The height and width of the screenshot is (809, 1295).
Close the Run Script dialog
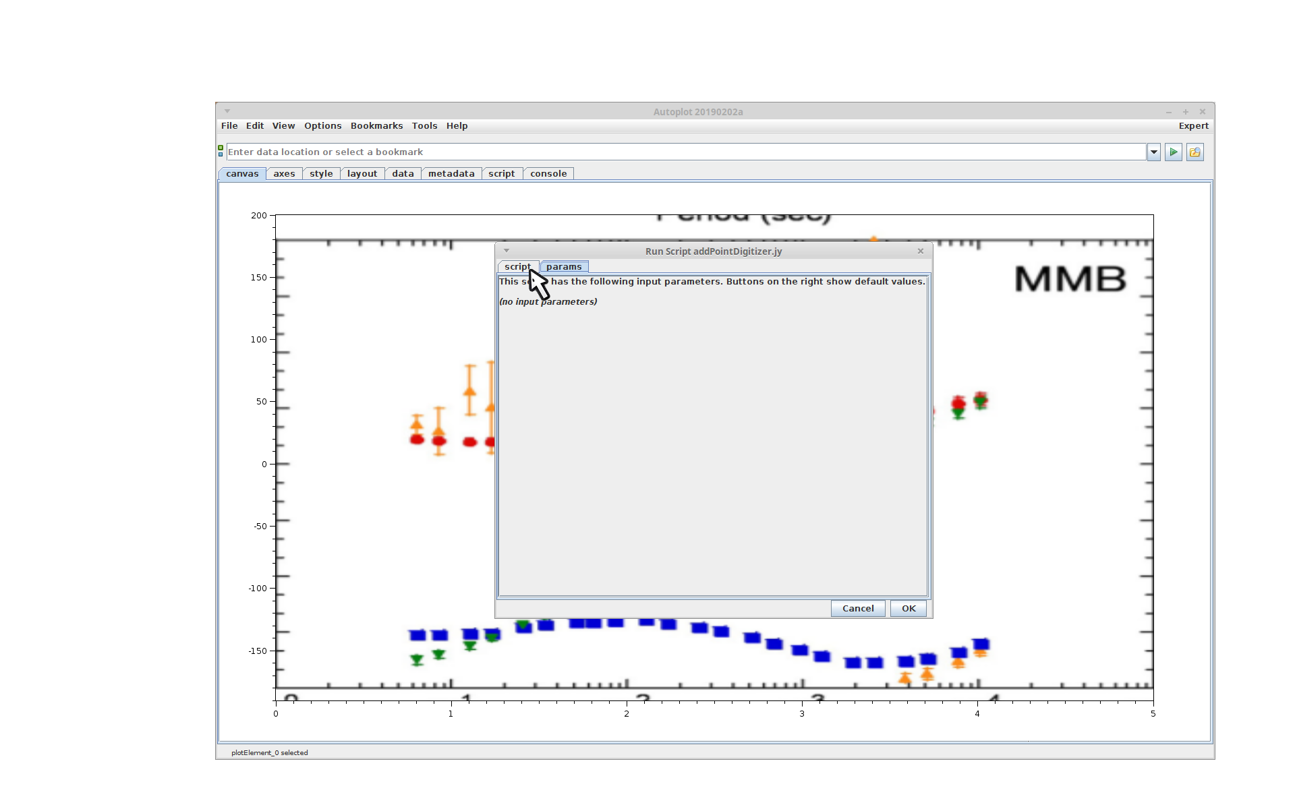(x=921, y=251)
